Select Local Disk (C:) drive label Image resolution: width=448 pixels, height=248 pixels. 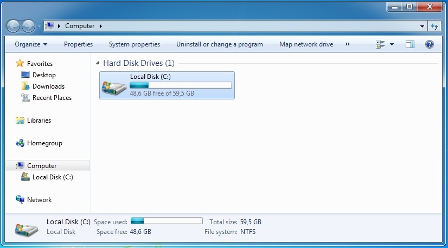pos(150,77)
